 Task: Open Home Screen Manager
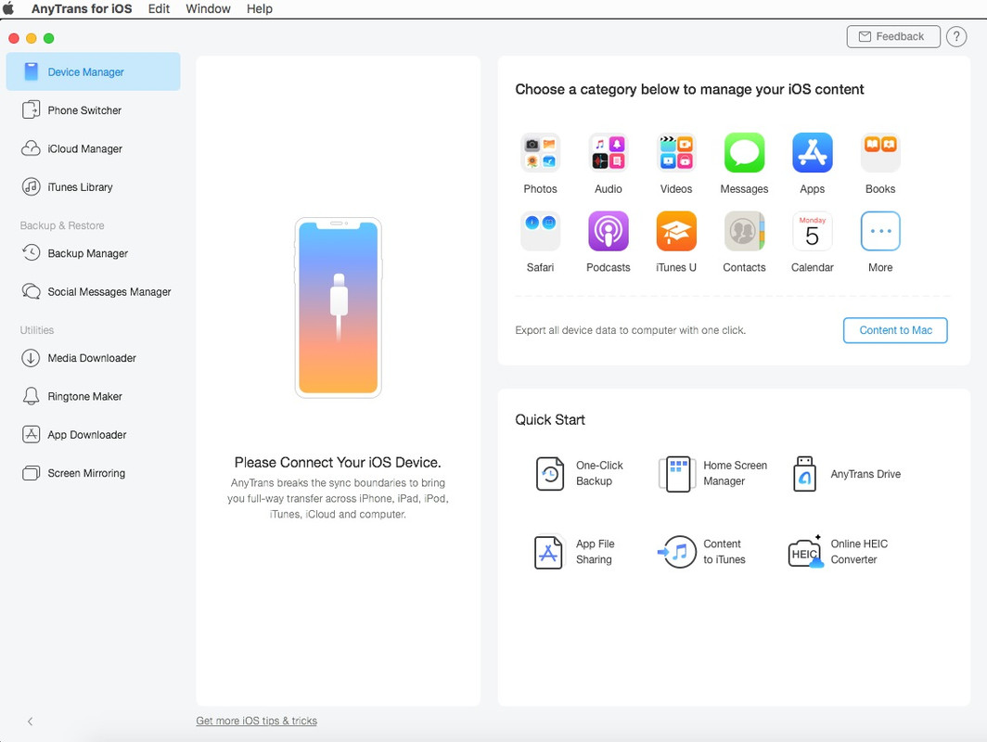[x=712, y=473]
